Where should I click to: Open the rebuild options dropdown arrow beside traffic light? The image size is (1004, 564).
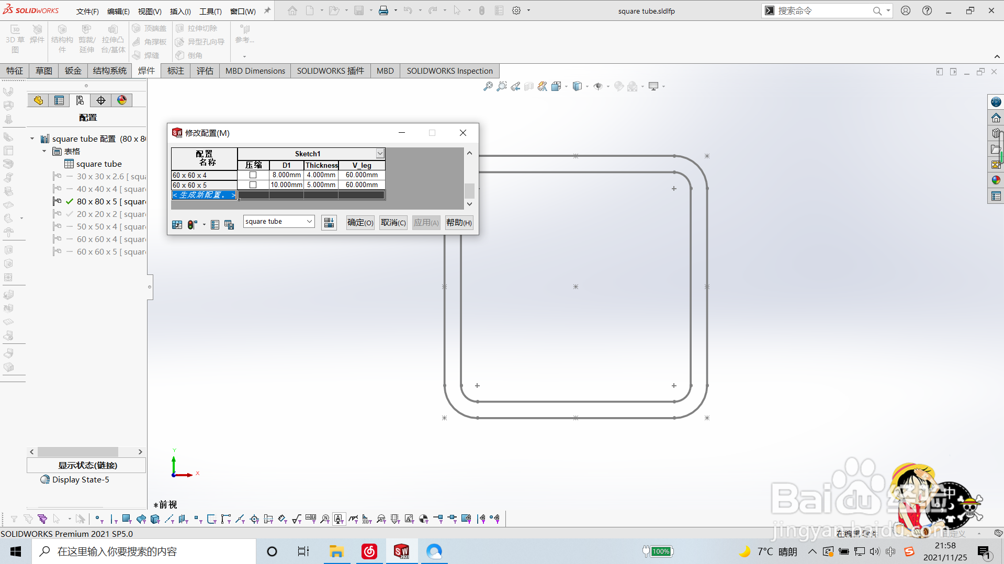pyautogui.click(x=204, y=225)
